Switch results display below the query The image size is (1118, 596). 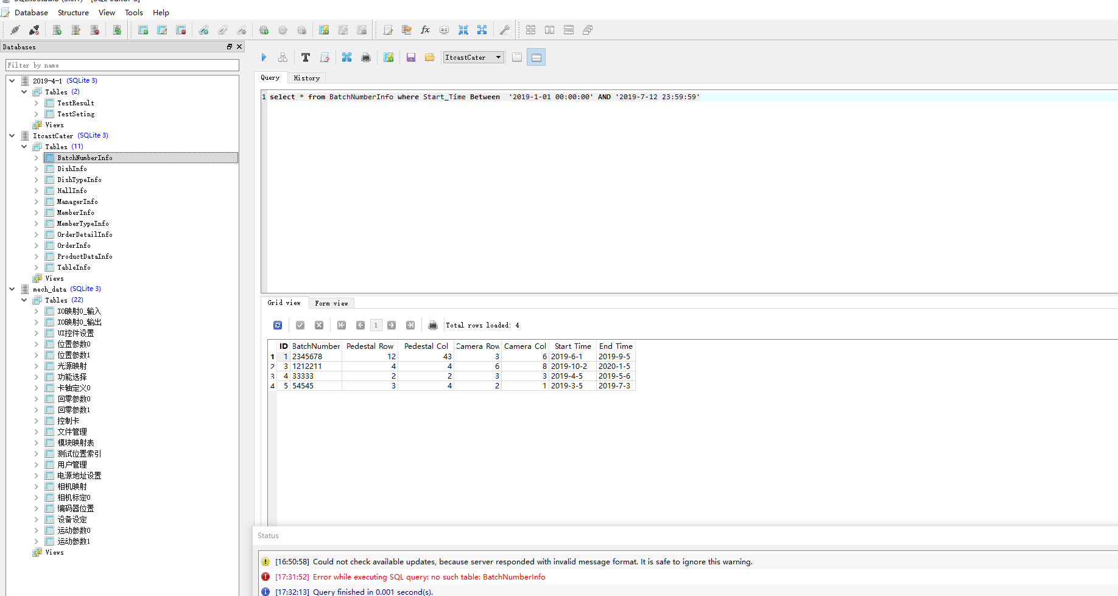(x=536, y=57)
